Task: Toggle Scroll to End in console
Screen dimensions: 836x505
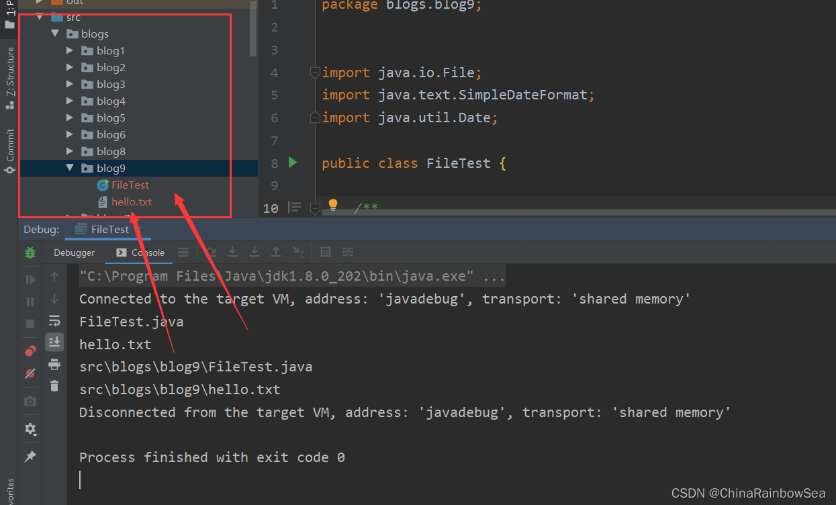Action: 54,342
